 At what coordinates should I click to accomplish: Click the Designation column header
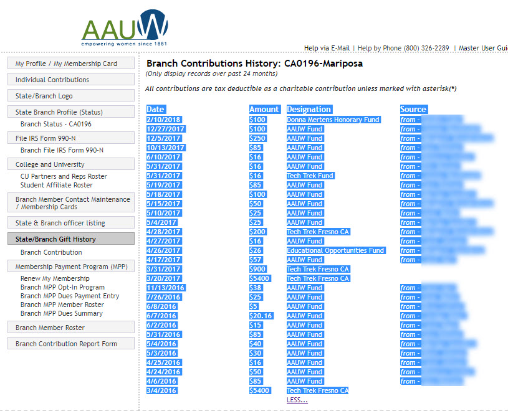(309, 110)
